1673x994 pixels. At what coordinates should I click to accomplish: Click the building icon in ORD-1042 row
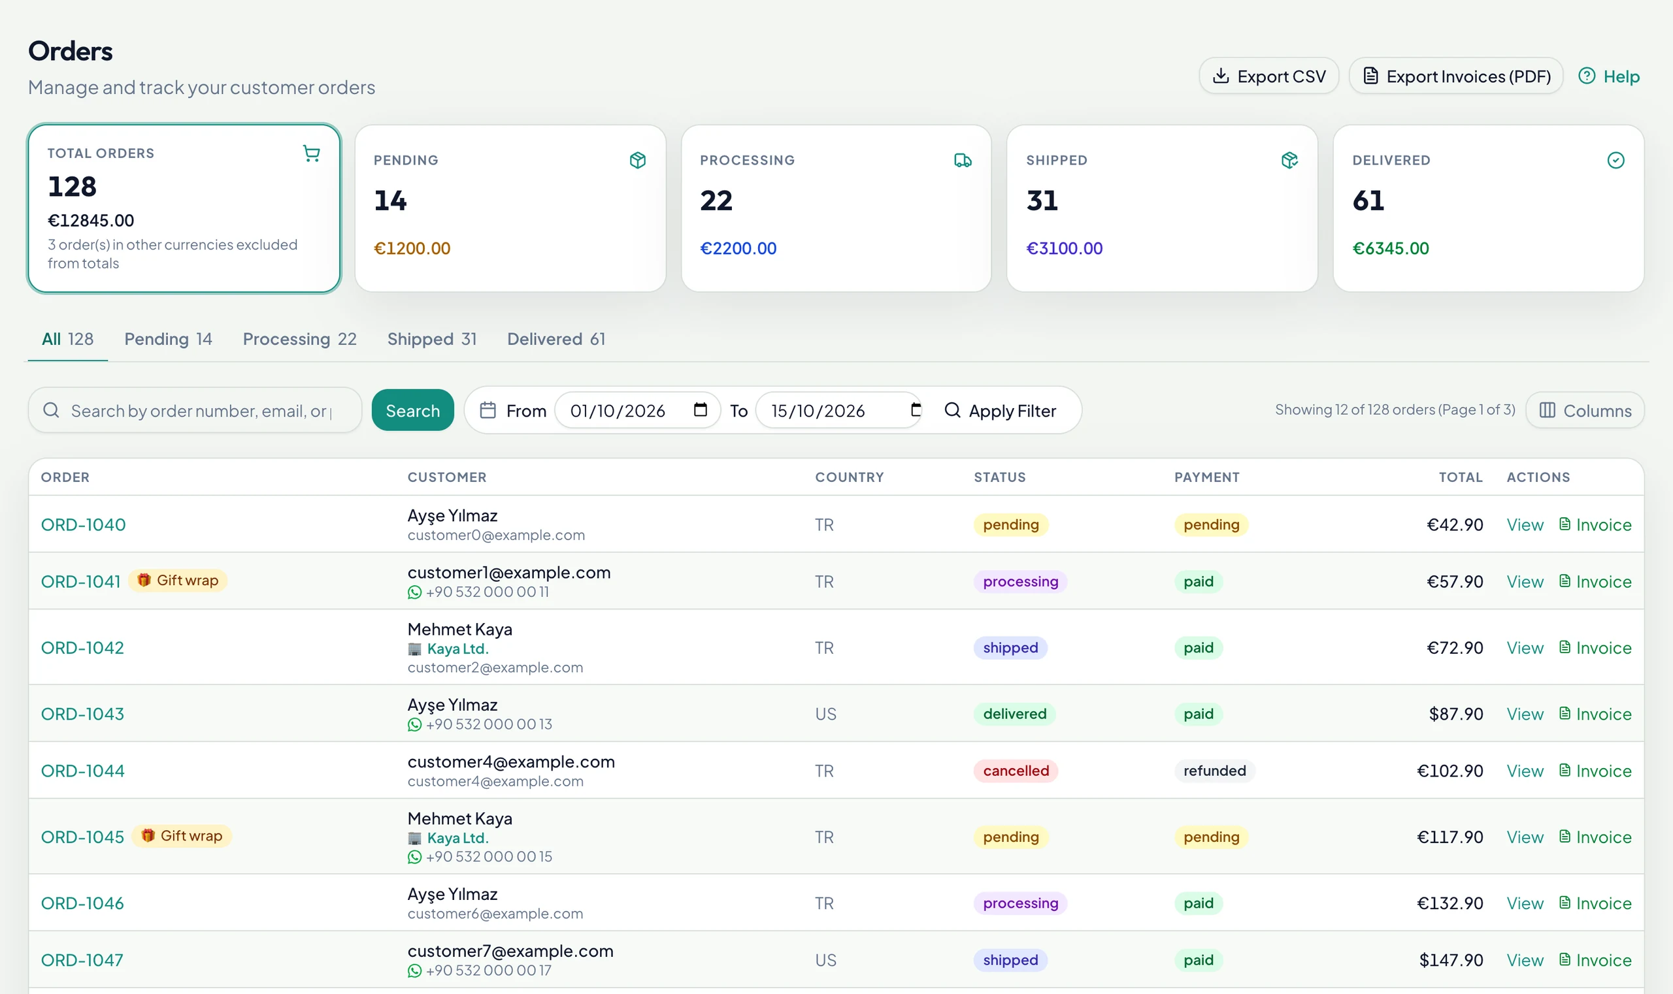415,649
